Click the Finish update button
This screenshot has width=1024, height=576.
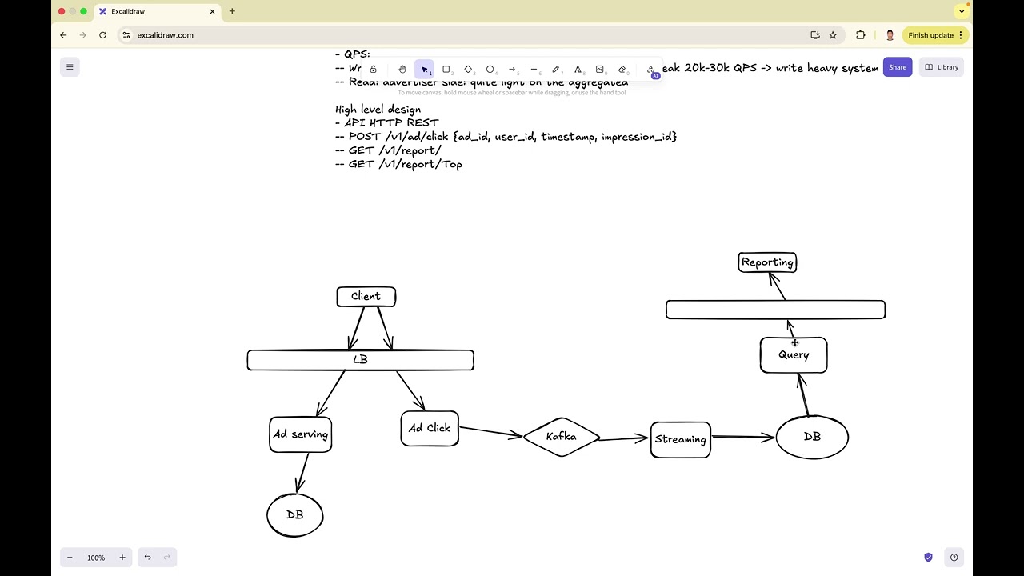click(930, 35)
